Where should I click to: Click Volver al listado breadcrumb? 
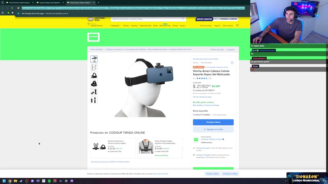pos(96,49)
